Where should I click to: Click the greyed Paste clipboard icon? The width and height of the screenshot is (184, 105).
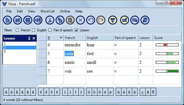click(70, 20)
